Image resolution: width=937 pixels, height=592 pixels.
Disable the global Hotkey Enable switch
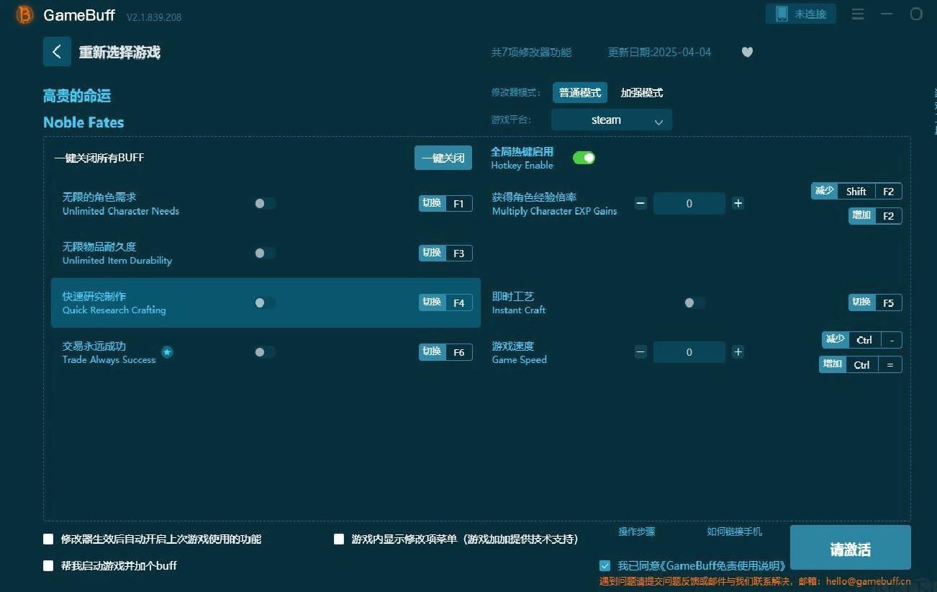point(584,158)
